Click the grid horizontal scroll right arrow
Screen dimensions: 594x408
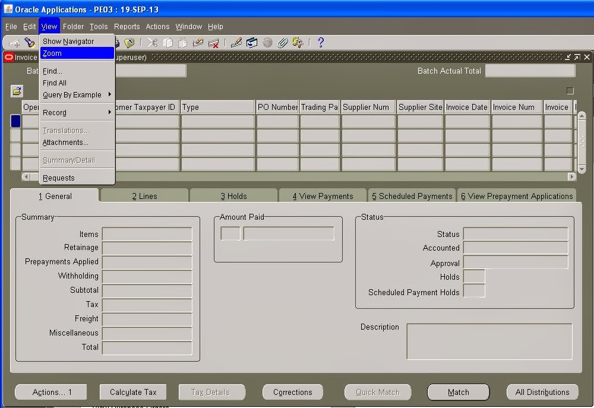(x=571, y=176)
